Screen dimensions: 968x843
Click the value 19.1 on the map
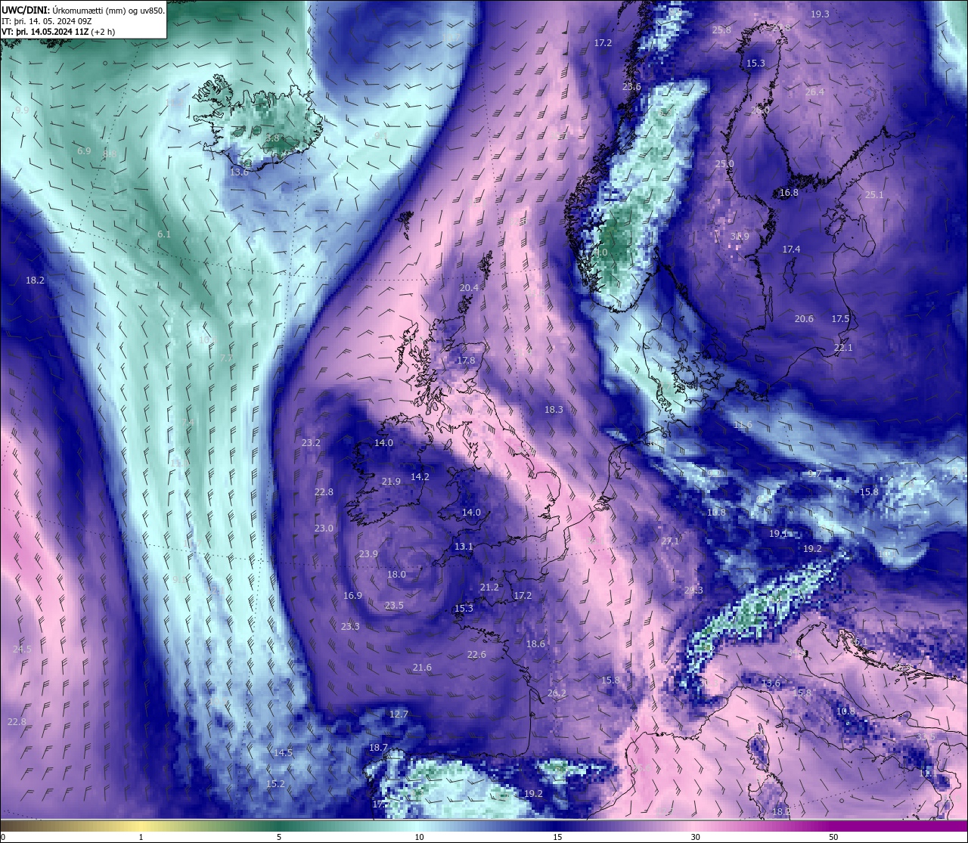click(x=779, y=534)
